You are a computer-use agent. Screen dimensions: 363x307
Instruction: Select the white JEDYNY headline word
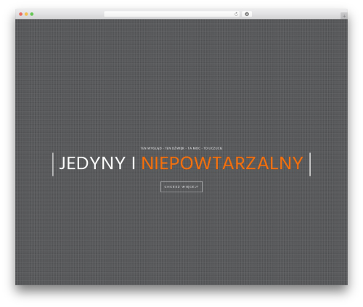tap(92, 163)
